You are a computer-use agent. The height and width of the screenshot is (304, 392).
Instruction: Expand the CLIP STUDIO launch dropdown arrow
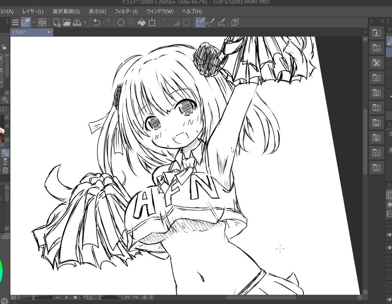pyautogui.click(x=34, y=23)
